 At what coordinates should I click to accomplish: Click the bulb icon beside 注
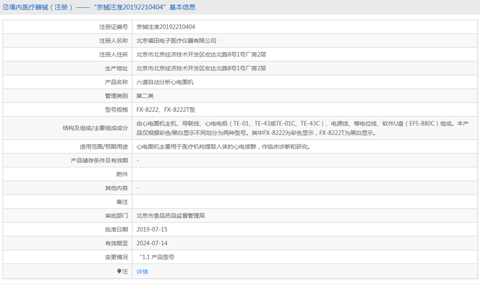pos(119,271)
